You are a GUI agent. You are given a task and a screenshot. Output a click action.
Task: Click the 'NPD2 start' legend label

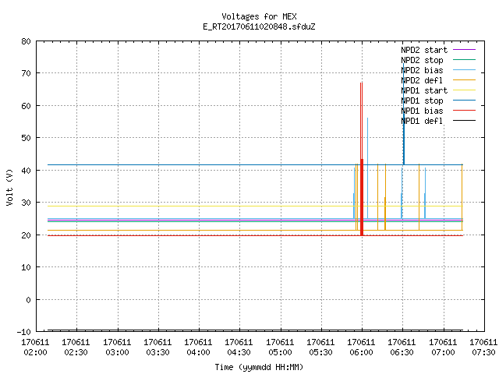pyautogui.click(x=424, y=50)
